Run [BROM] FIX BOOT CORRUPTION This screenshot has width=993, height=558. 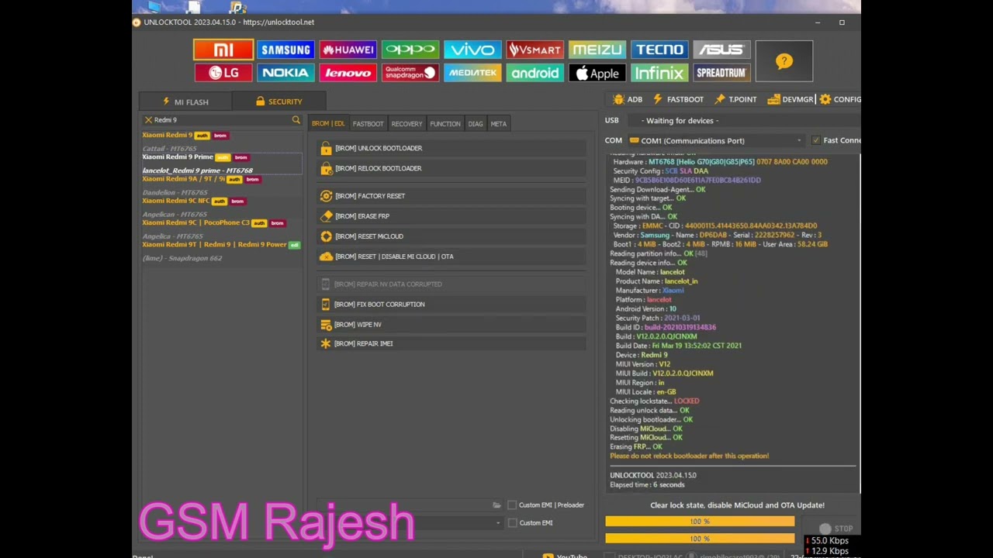point(452,305)
